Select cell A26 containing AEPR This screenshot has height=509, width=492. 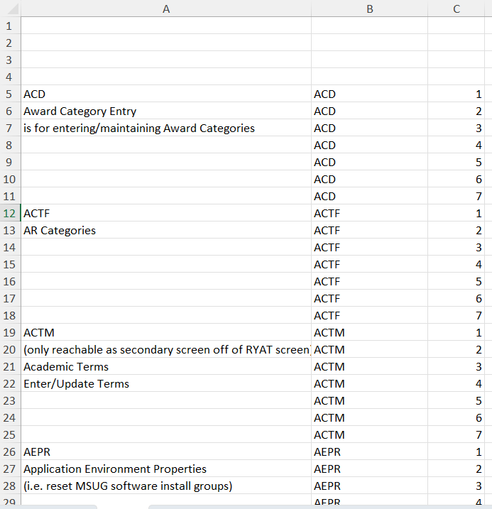pyautogui.click(x=166, y=451)
